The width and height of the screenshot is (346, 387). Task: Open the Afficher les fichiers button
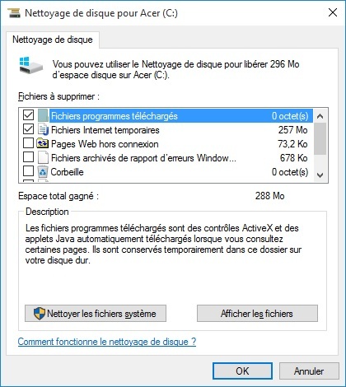[257, 313]
